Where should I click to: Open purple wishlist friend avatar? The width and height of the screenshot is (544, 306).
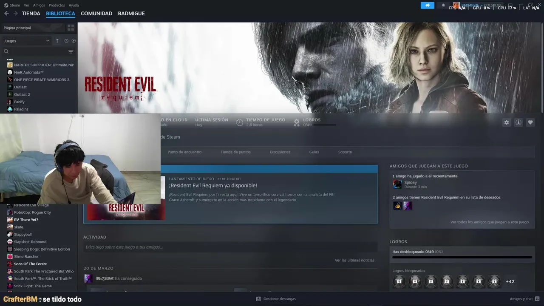click(408, 206)
